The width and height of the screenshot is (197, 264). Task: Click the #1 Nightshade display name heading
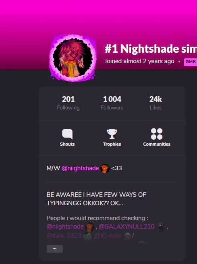coord(151,49)
